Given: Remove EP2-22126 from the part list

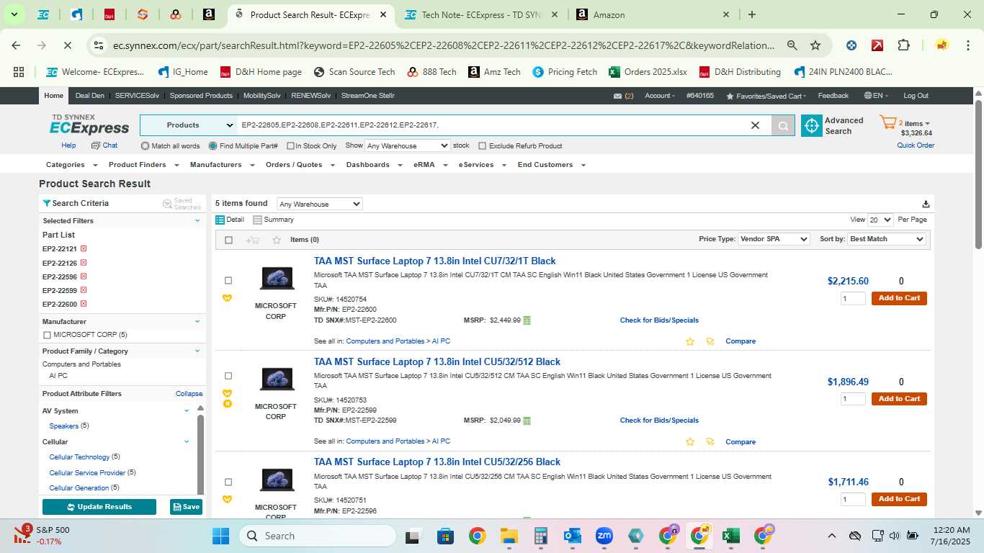Looking at the screenshot, I should (84, 263).
